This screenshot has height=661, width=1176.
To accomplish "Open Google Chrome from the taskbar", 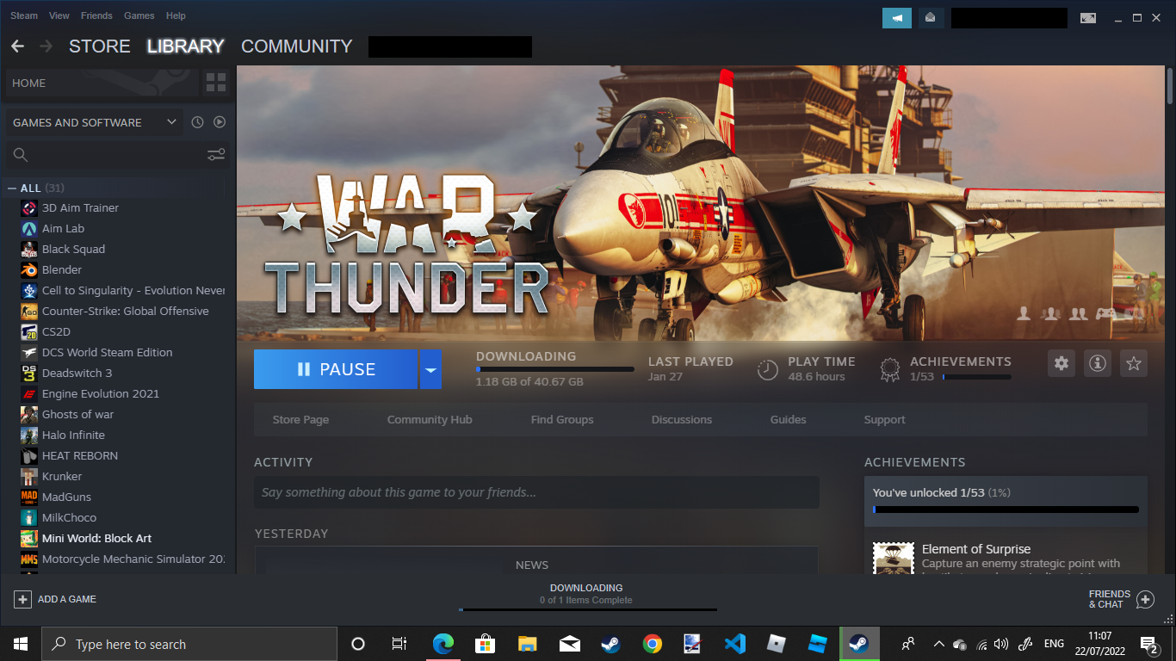I will [x=652, y=644].
